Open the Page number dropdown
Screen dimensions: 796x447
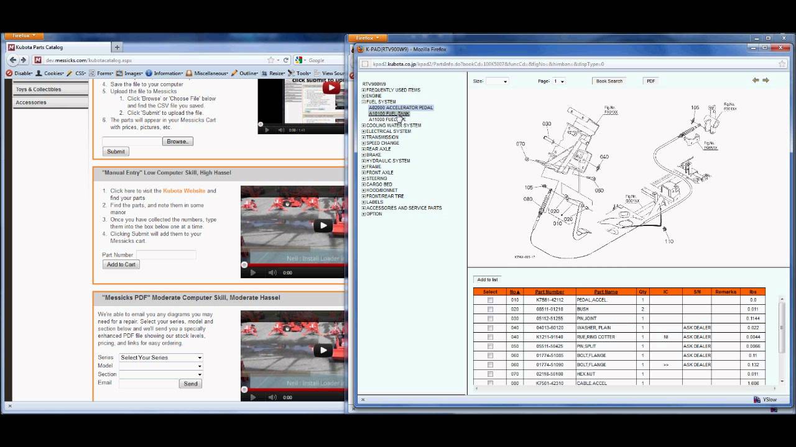pos(559,81)
